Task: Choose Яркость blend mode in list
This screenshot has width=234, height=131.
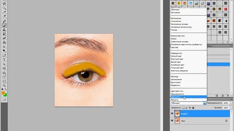Action: (x=189, y=100)
